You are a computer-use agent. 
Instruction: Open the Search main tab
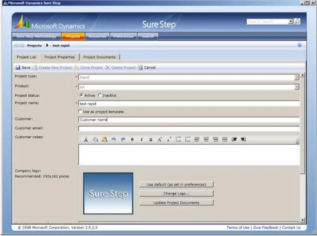pos(148,36)
